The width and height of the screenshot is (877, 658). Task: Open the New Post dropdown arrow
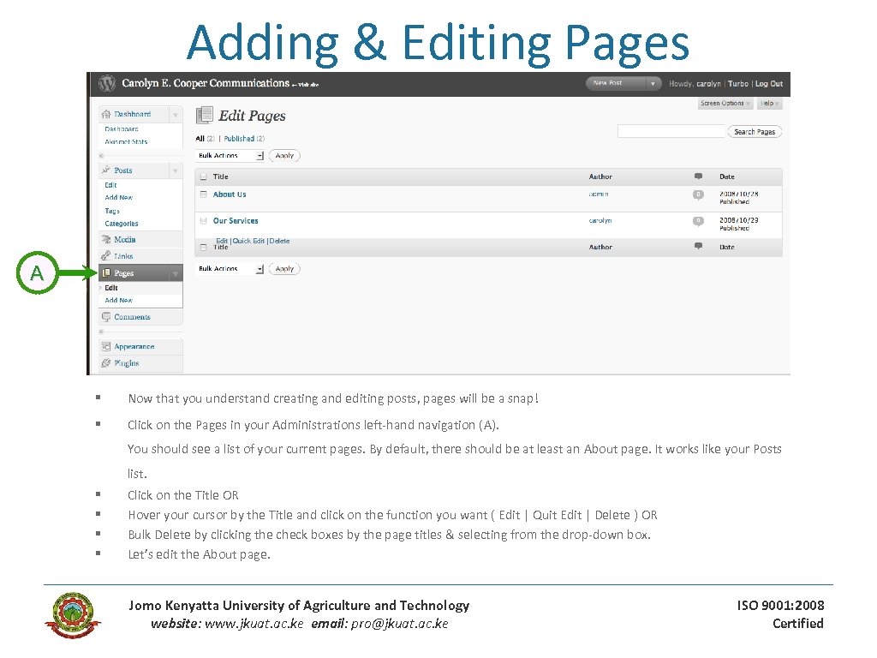(x=653, y=84)
